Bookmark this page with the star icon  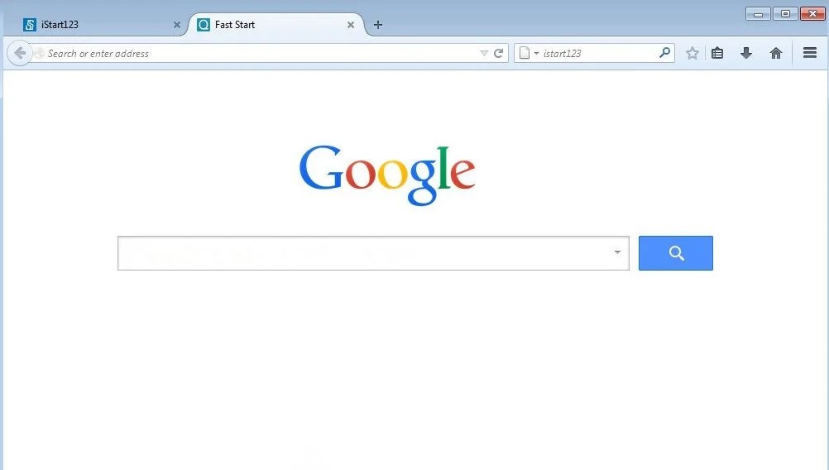point(692,53)
